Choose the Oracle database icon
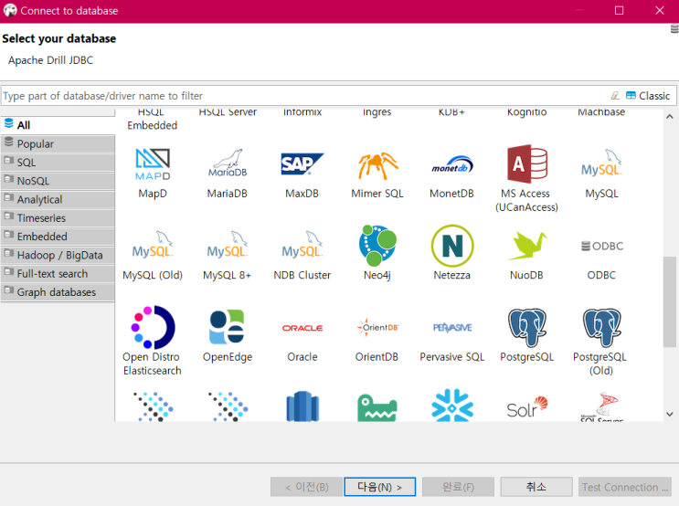The width and height of the screenshot is (679, 506). click(302, 328)
